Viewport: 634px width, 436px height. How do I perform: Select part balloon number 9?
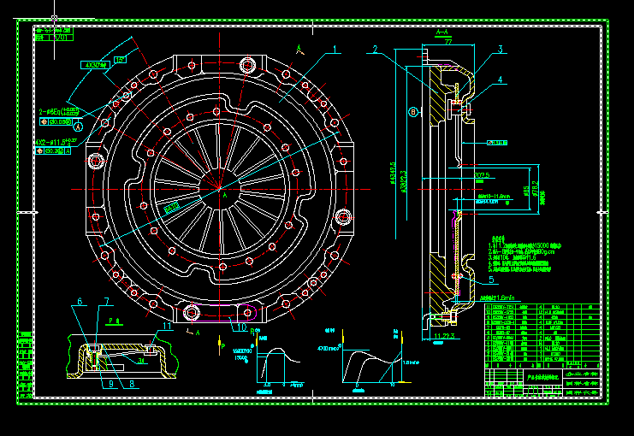(111, 384)
